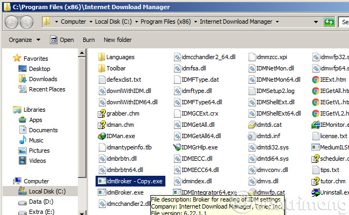Select the grabber.chm help file icon
Viewport: 349px width, 215px height.
tap(101, 113)
